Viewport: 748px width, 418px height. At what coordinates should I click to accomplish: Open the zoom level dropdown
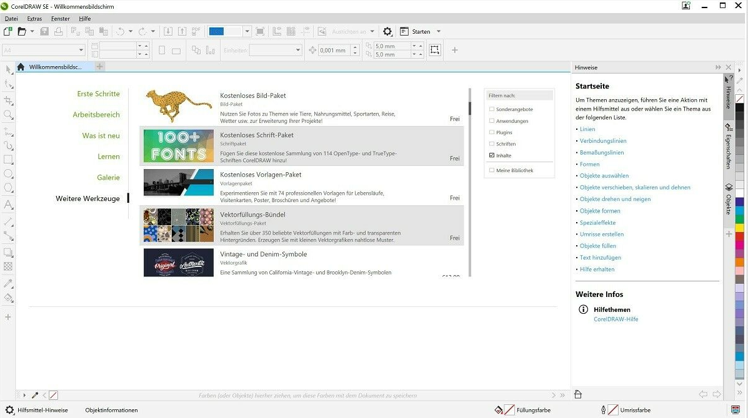pyautogui.click(x=247, y=31)
